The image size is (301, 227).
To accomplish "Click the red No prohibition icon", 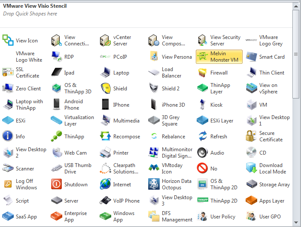I will click(x=202, y=168).
